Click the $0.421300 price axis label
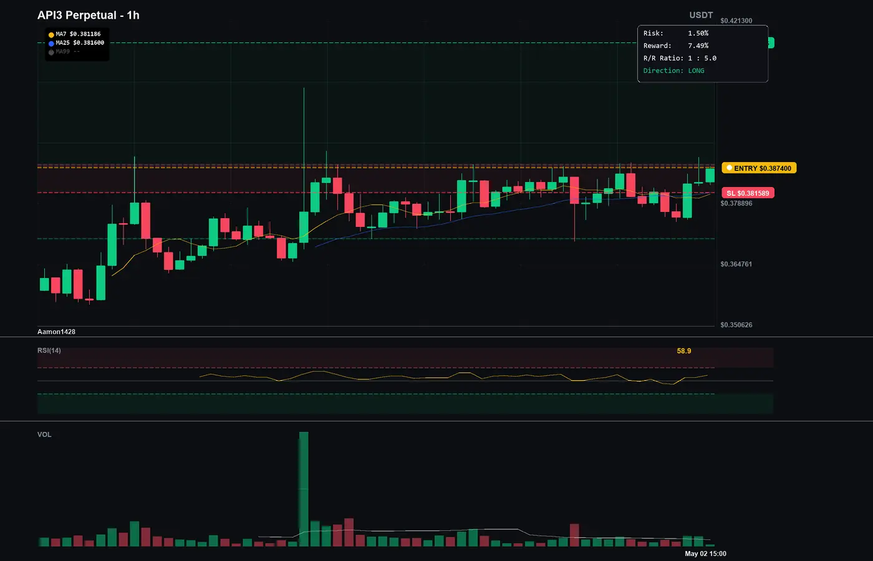This screenshot has width=873, height=561. coord(736,21)
